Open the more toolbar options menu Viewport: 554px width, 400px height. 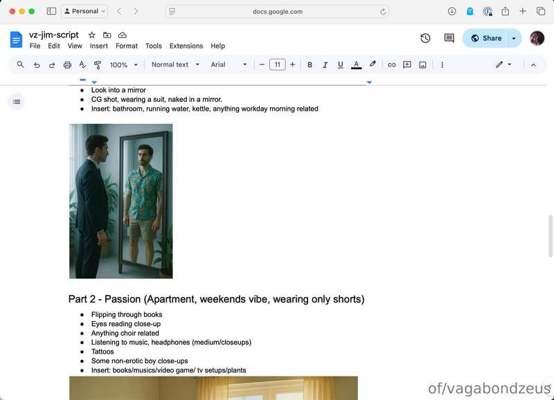coord(442,65)
